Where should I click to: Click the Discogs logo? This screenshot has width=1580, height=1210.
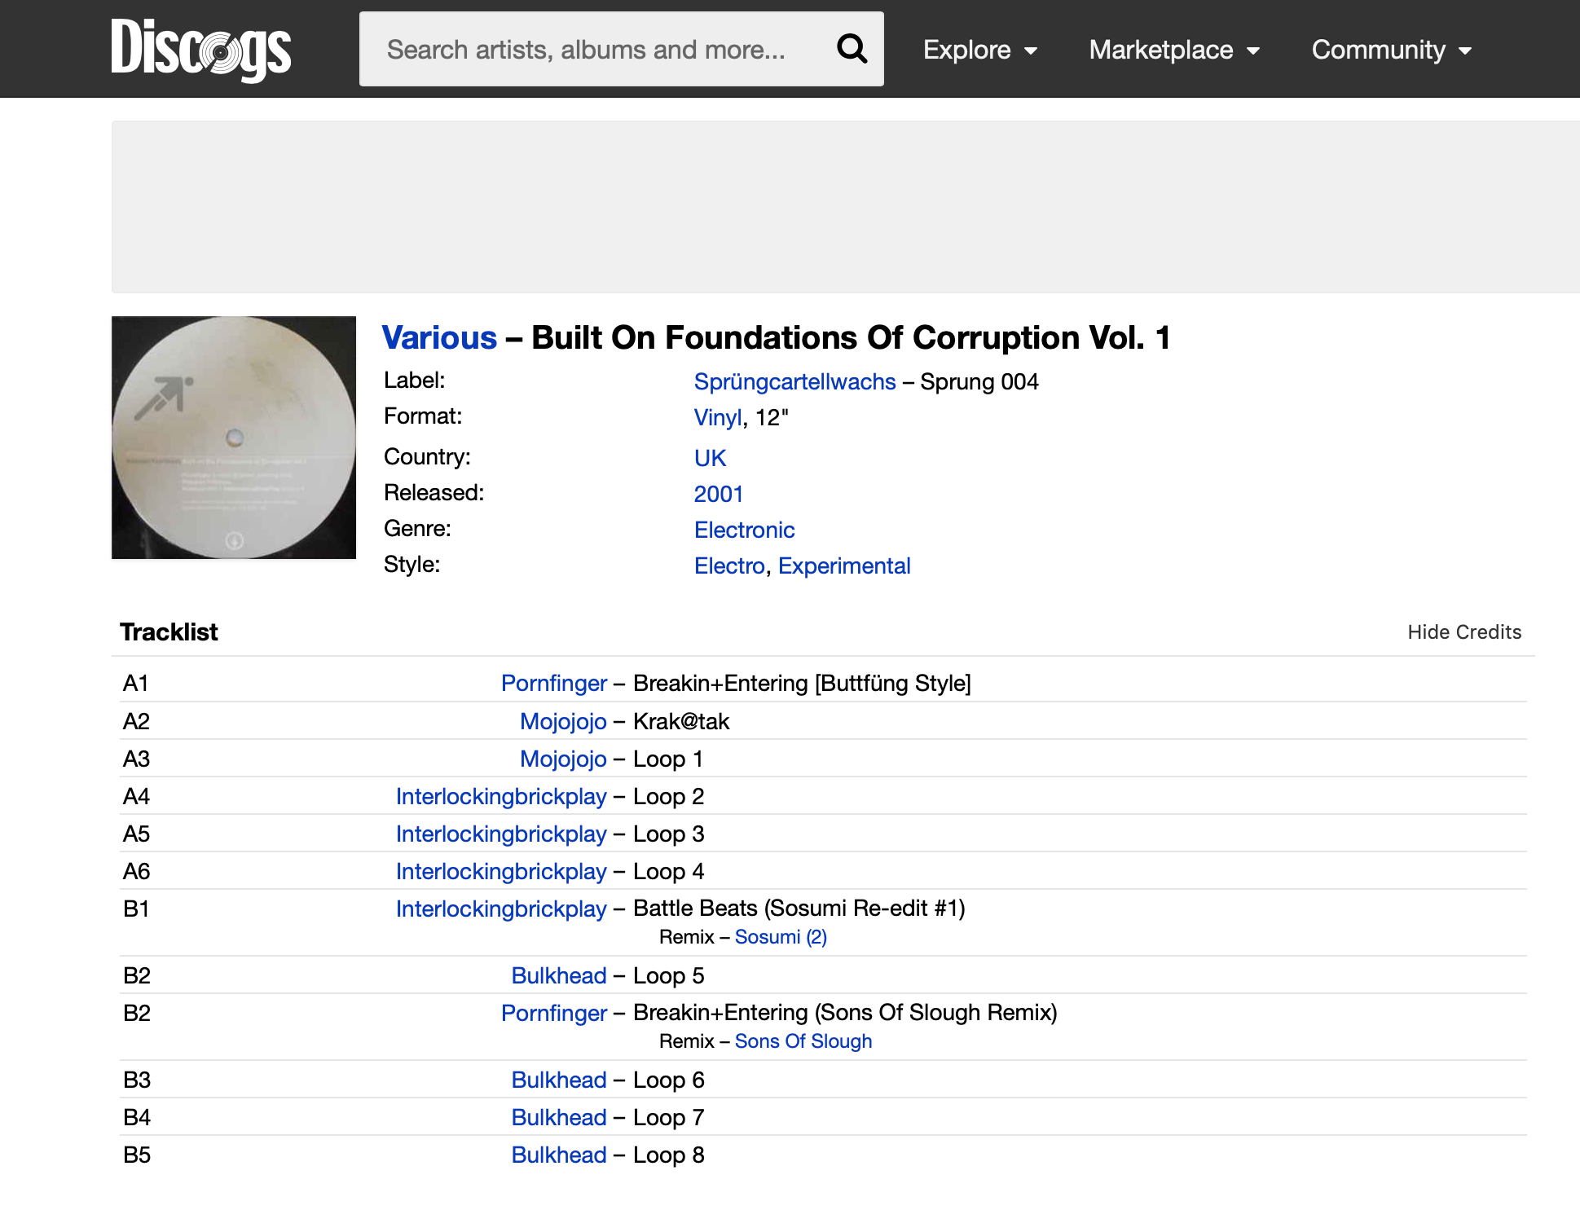[200, 49]
